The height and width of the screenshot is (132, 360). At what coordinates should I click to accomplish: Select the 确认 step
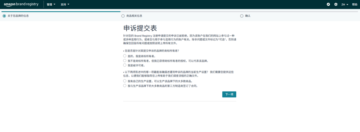[245, 16]
